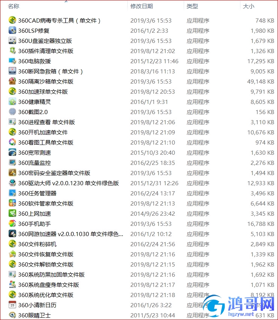278x320 pixels.
Task: Select the 360驱动大师 icon
Action: 12,183
